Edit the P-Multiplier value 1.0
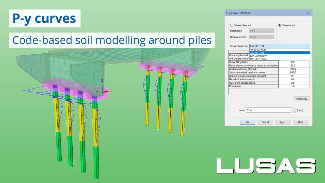 [x=294, y=86]
